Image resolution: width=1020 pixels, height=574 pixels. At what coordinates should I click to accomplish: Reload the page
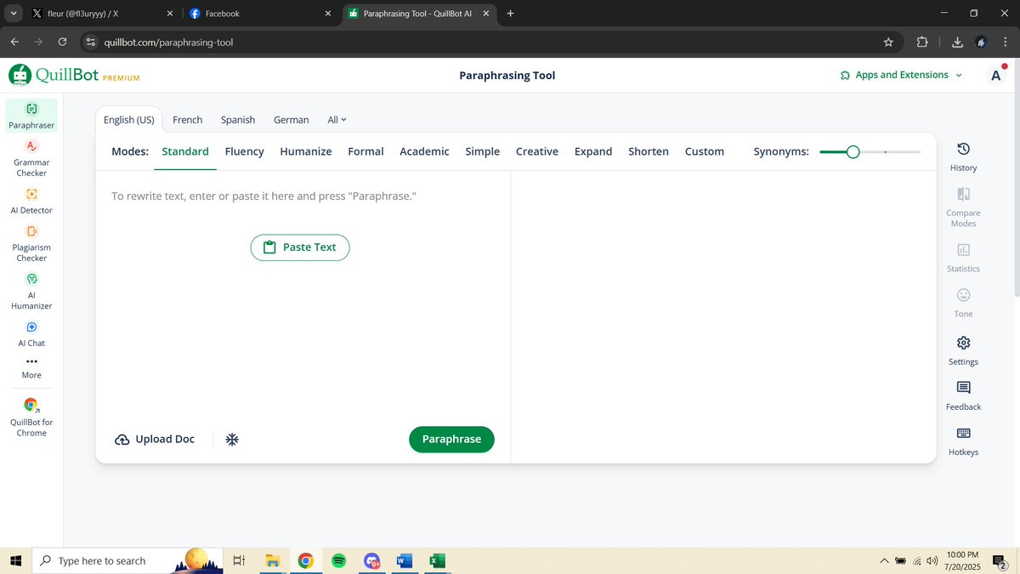62,42
